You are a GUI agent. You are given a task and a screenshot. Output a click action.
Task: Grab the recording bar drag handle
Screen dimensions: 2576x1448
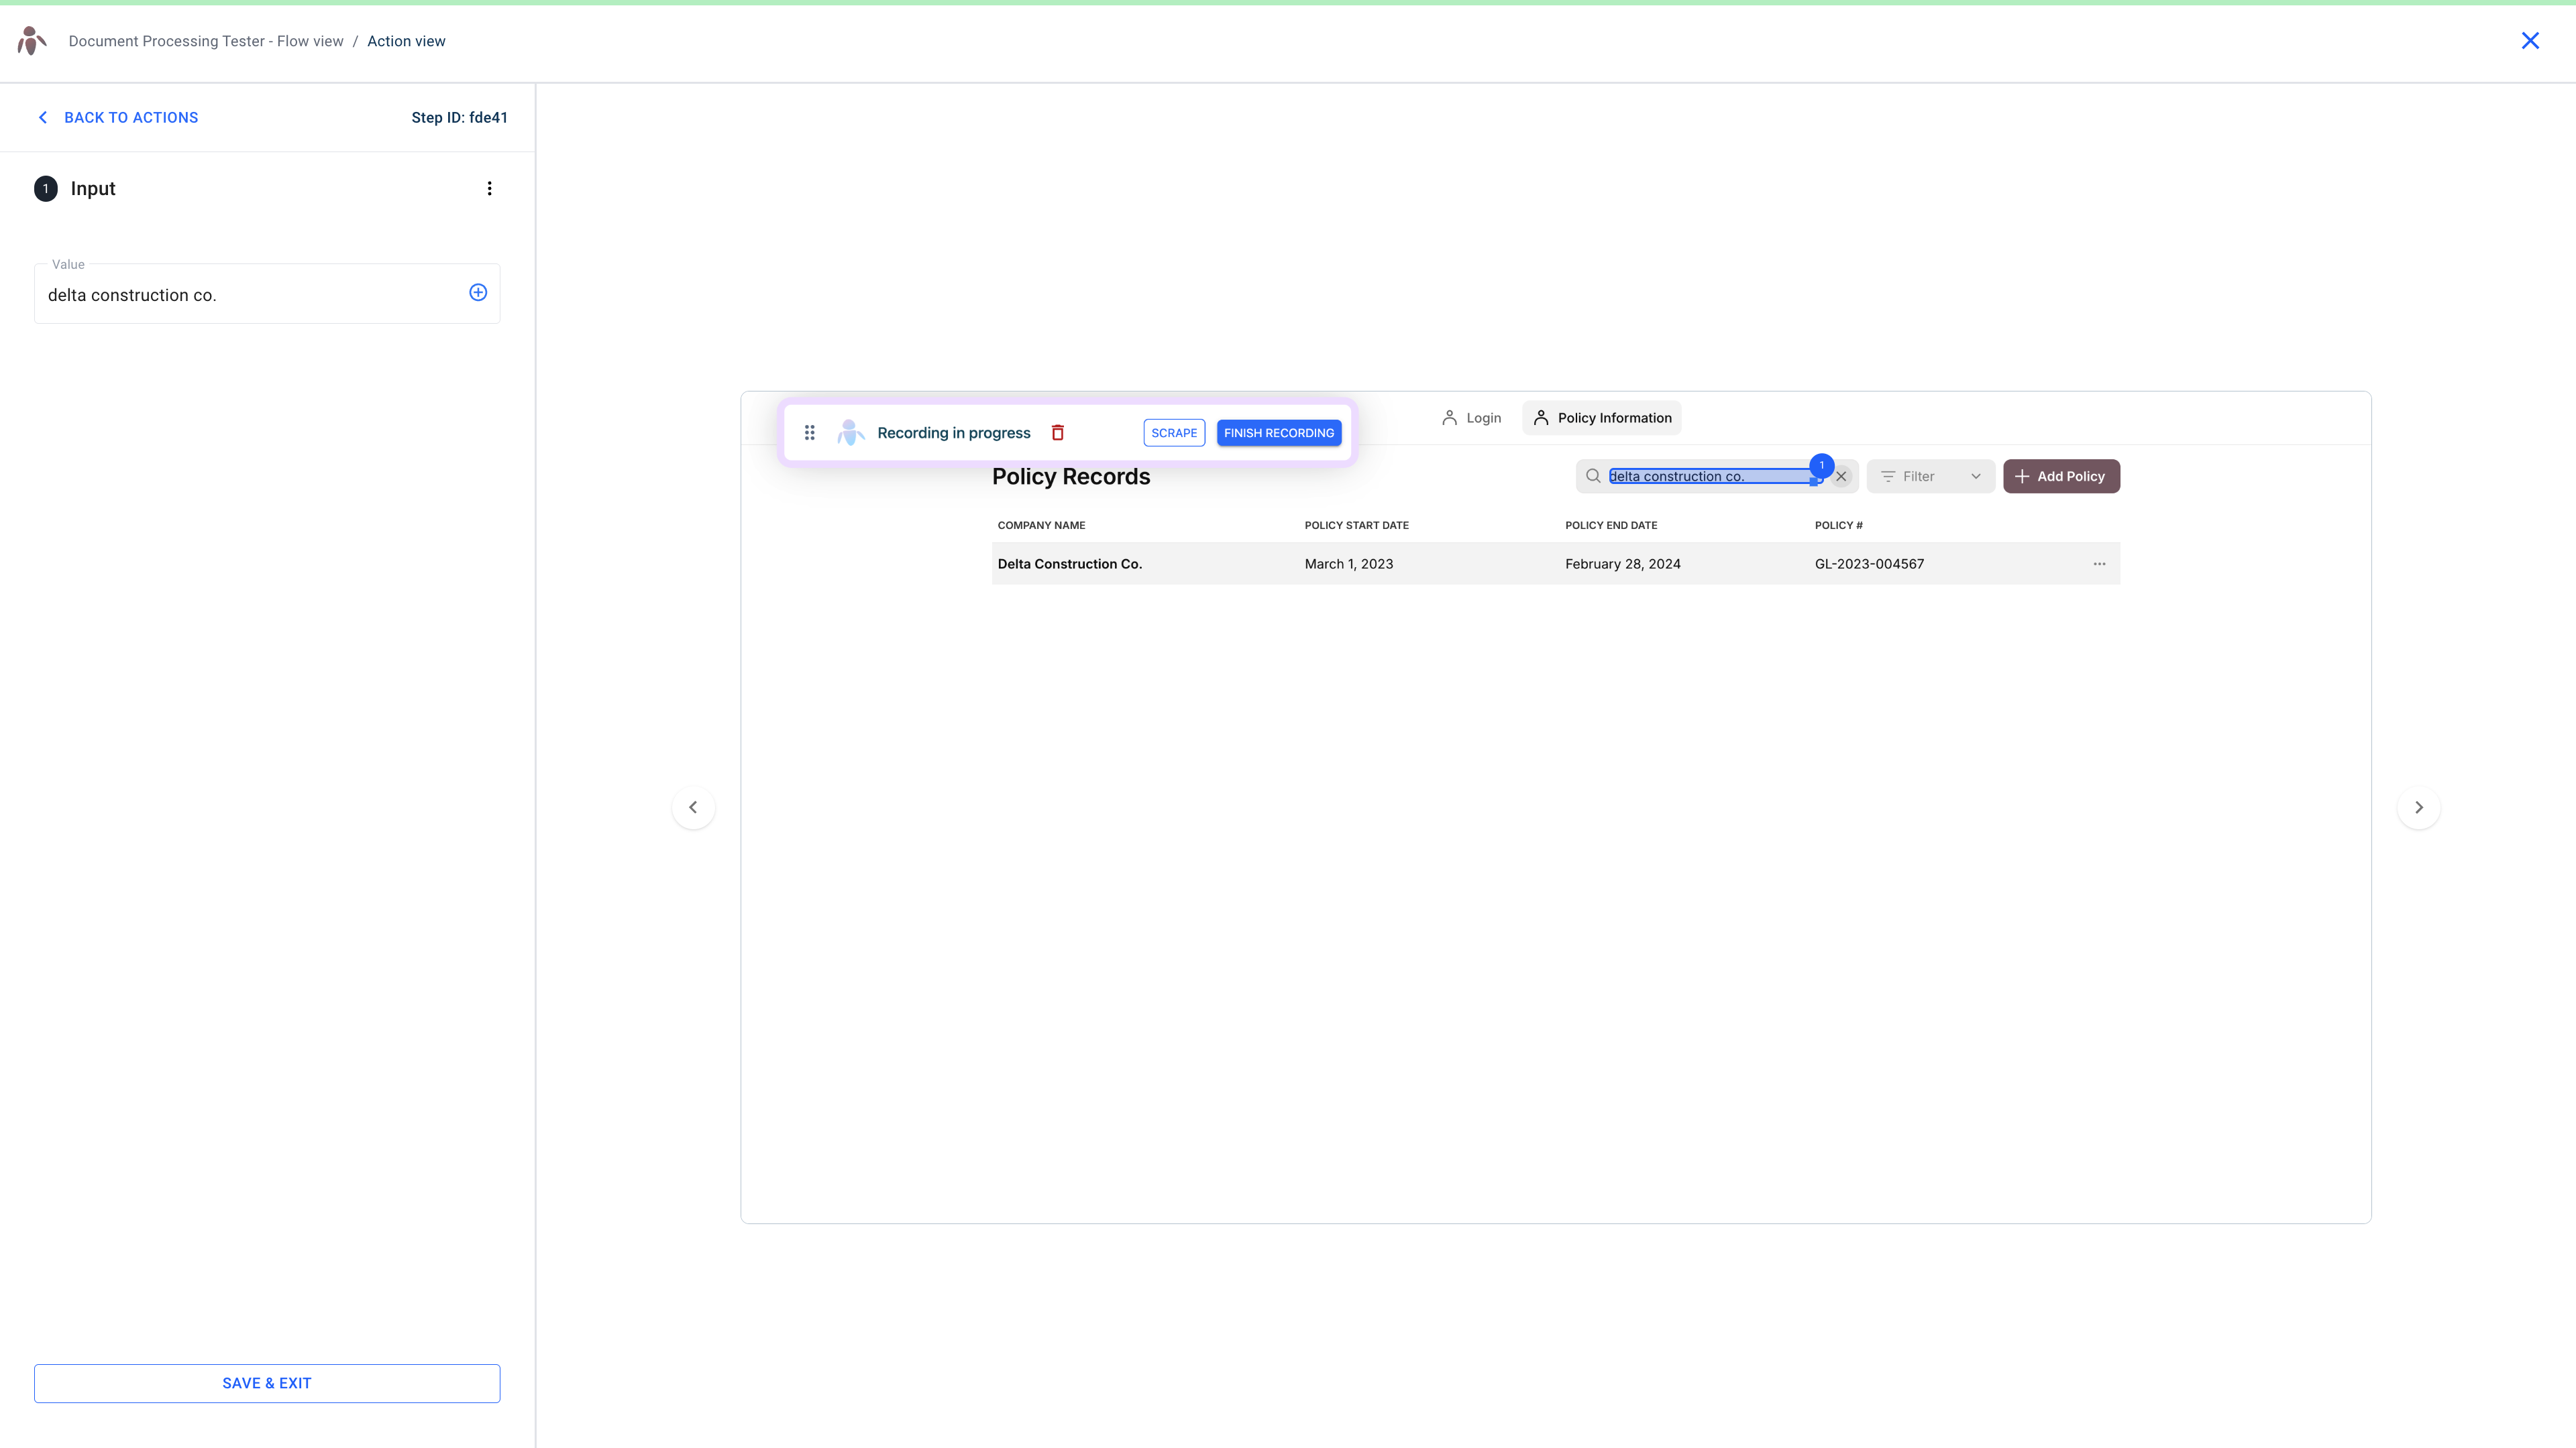pyautogui.click(x=810, y=432)
